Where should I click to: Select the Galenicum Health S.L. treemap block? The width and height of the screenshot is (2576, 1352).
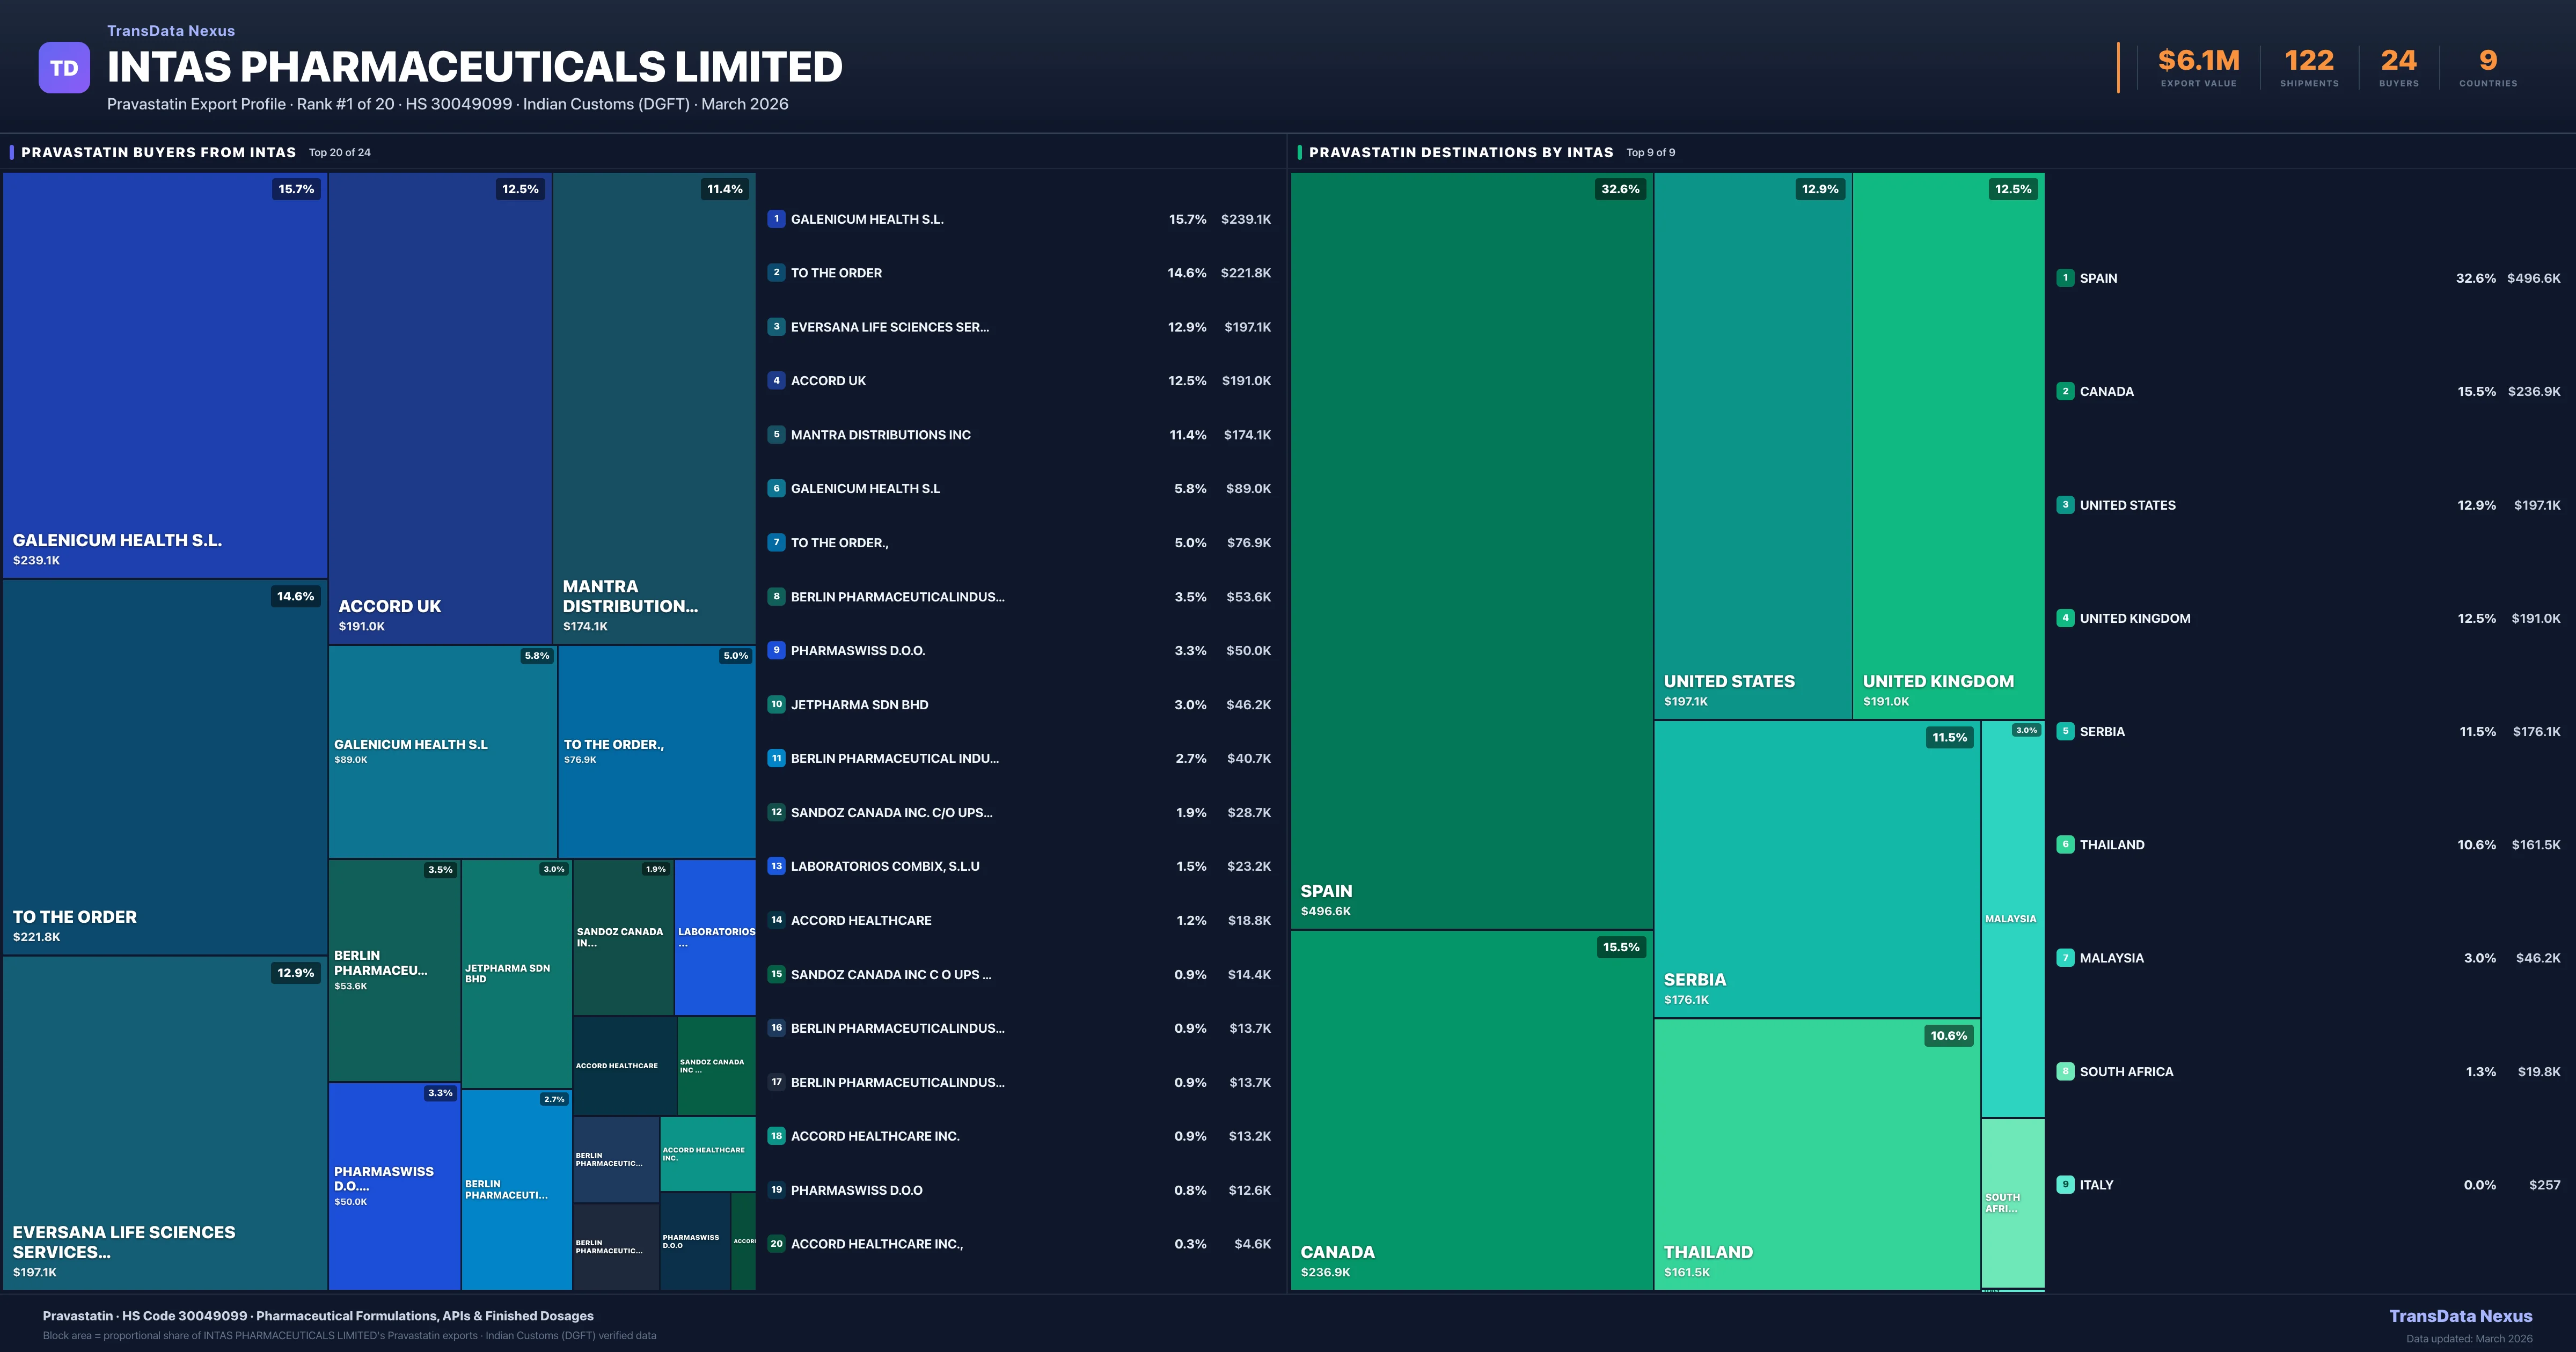point(165,375)
